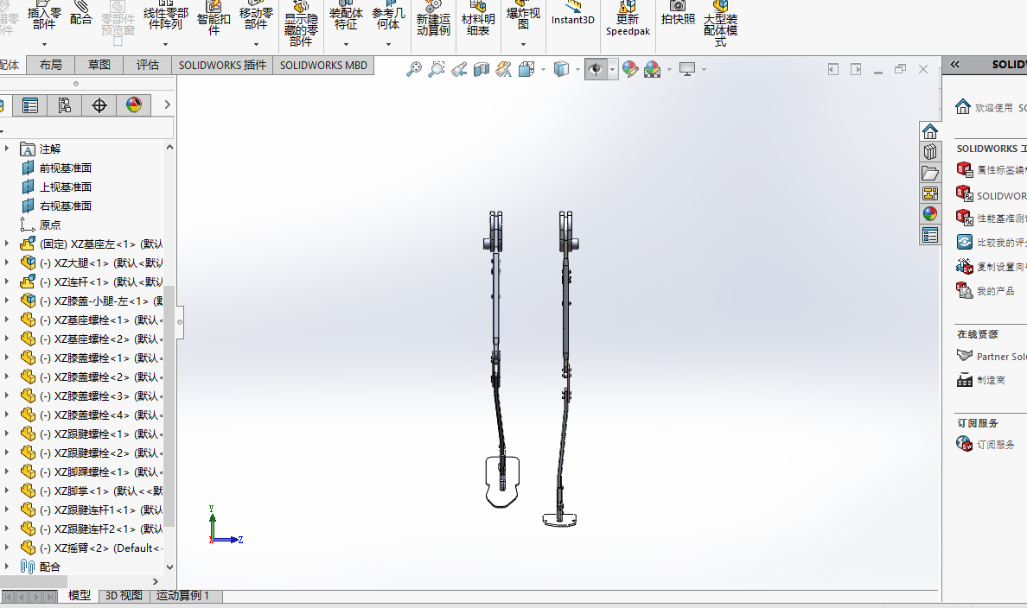Switch to the 草图 (Sketch) tab
Viewport: 1027px width, 608px height.
[99, 65]
